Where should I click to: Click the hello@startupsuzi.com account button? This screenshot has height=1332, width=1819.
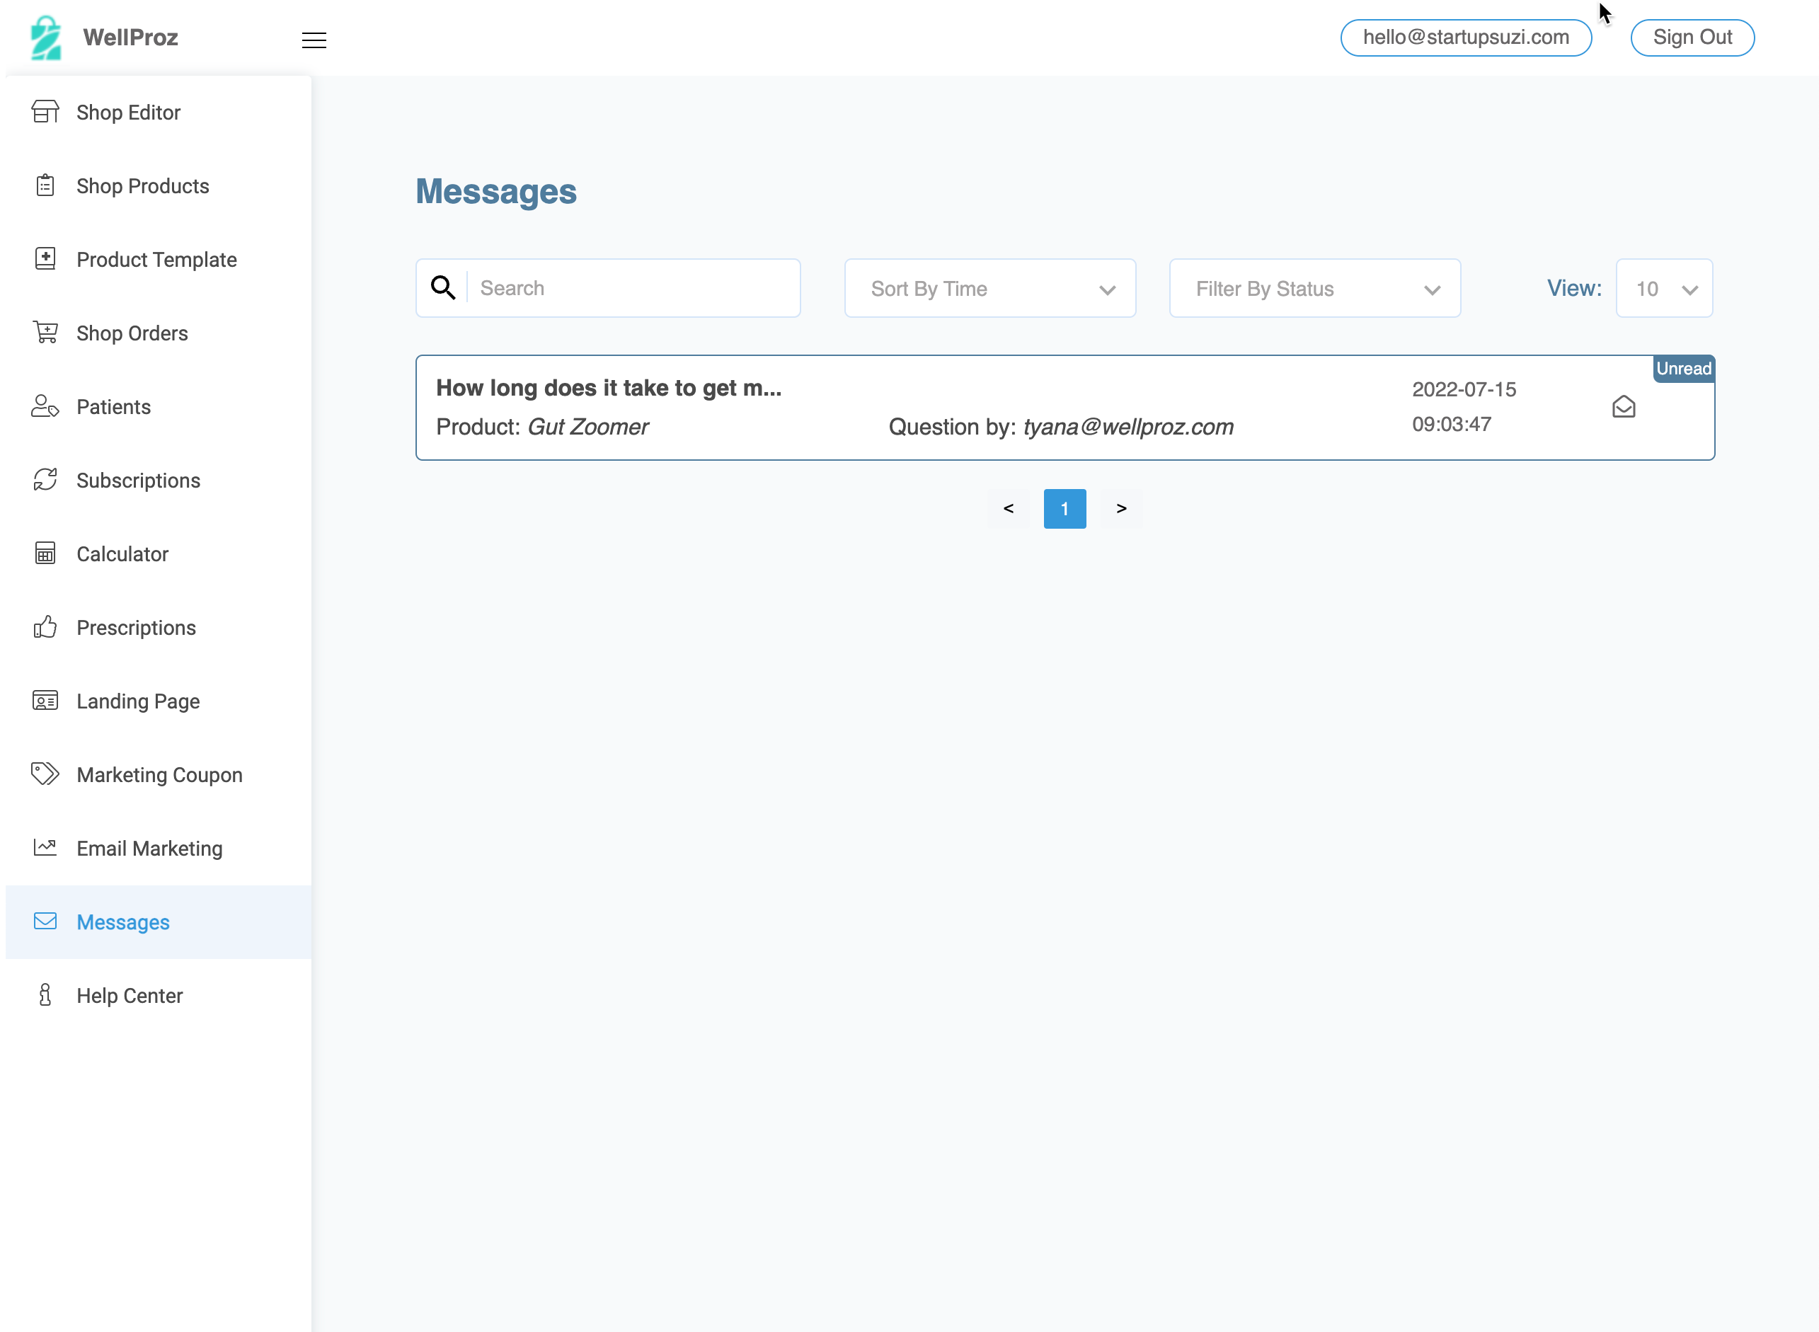[1466, 37]
